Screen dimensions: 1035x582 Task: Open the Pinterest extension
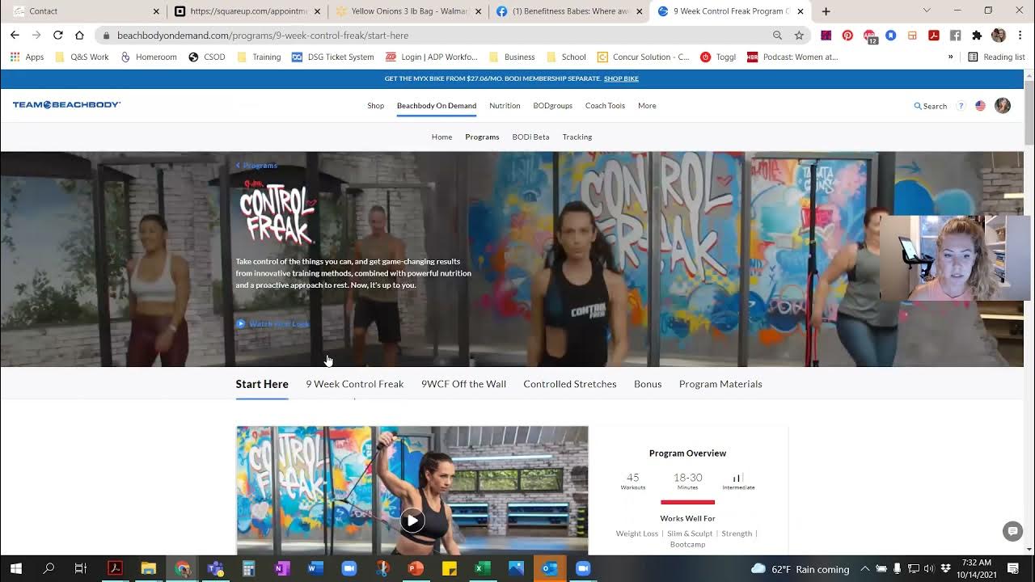pos(847,35)
